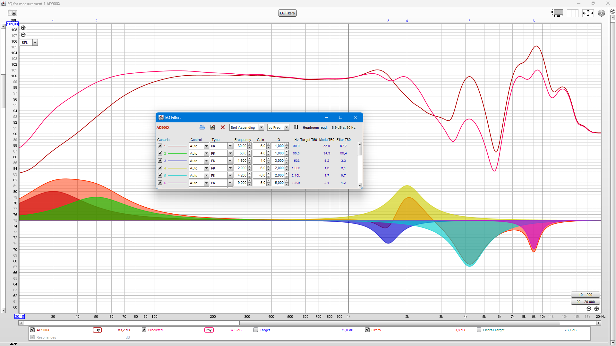Disable EQ filter 3 checkbox
This screenshot has height=346, width=616.
point(160,161)
